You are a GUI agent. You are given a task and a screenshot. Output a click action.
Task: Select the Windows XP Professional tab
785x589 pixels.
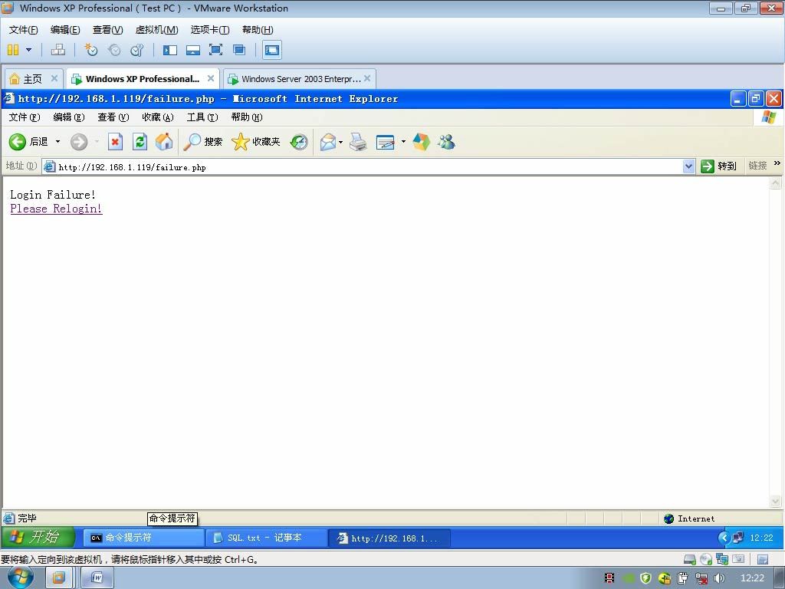click(x=142, y=79)
